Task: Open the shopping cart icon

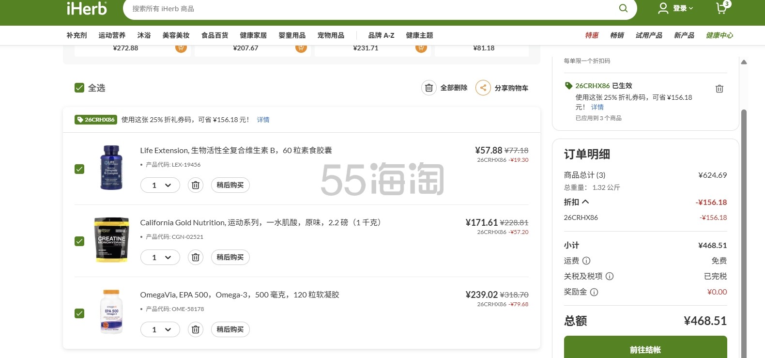Action: coord(721,8)
